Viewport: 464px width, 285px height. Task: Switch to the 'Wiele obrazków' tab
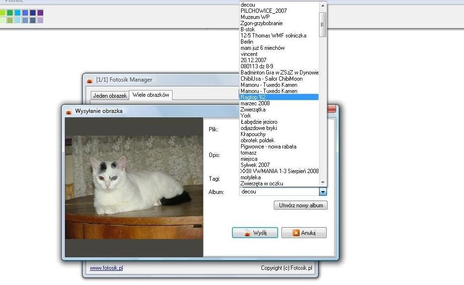tap(151, 95)
